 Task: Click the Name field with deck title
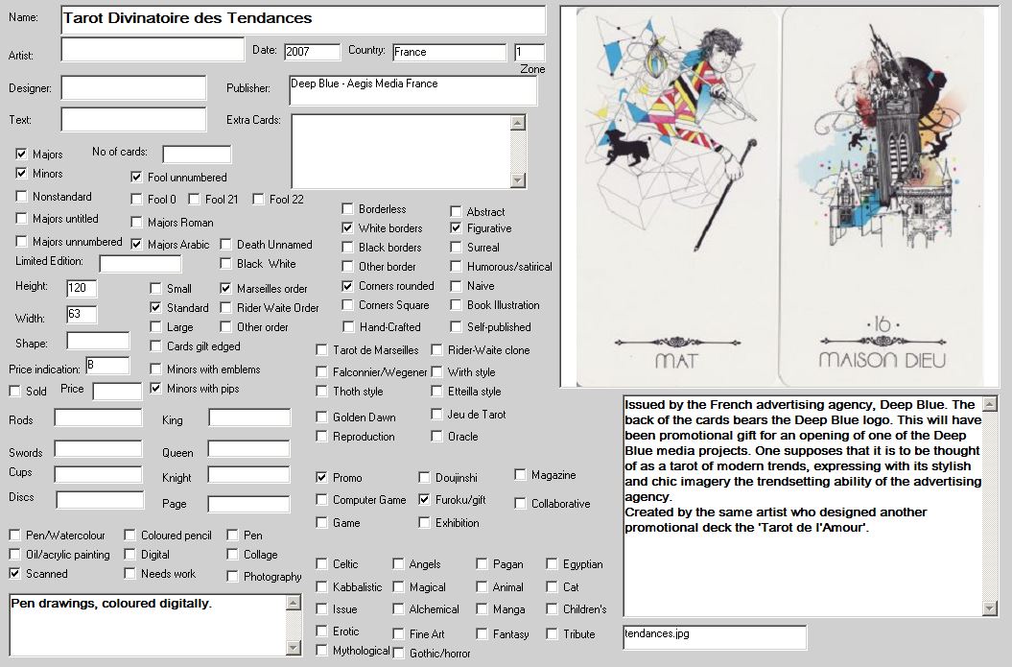tap(302, 18)
